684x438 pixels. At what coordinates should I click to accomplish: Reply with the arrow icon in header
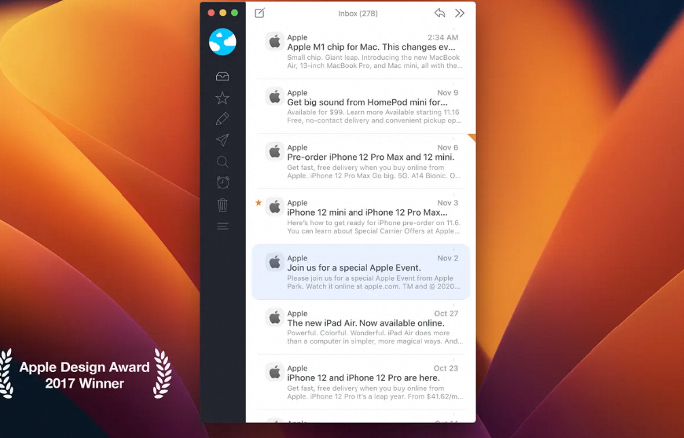pyautogui.click(x=440, y=13)
